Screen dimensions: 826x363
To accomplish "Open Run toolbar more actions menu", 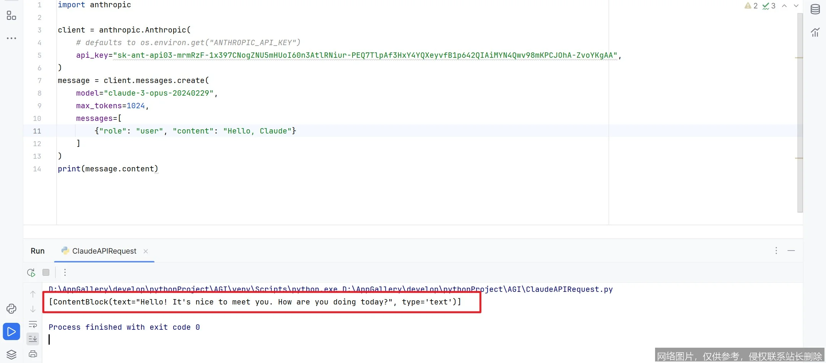I will [x=65, y=272].
